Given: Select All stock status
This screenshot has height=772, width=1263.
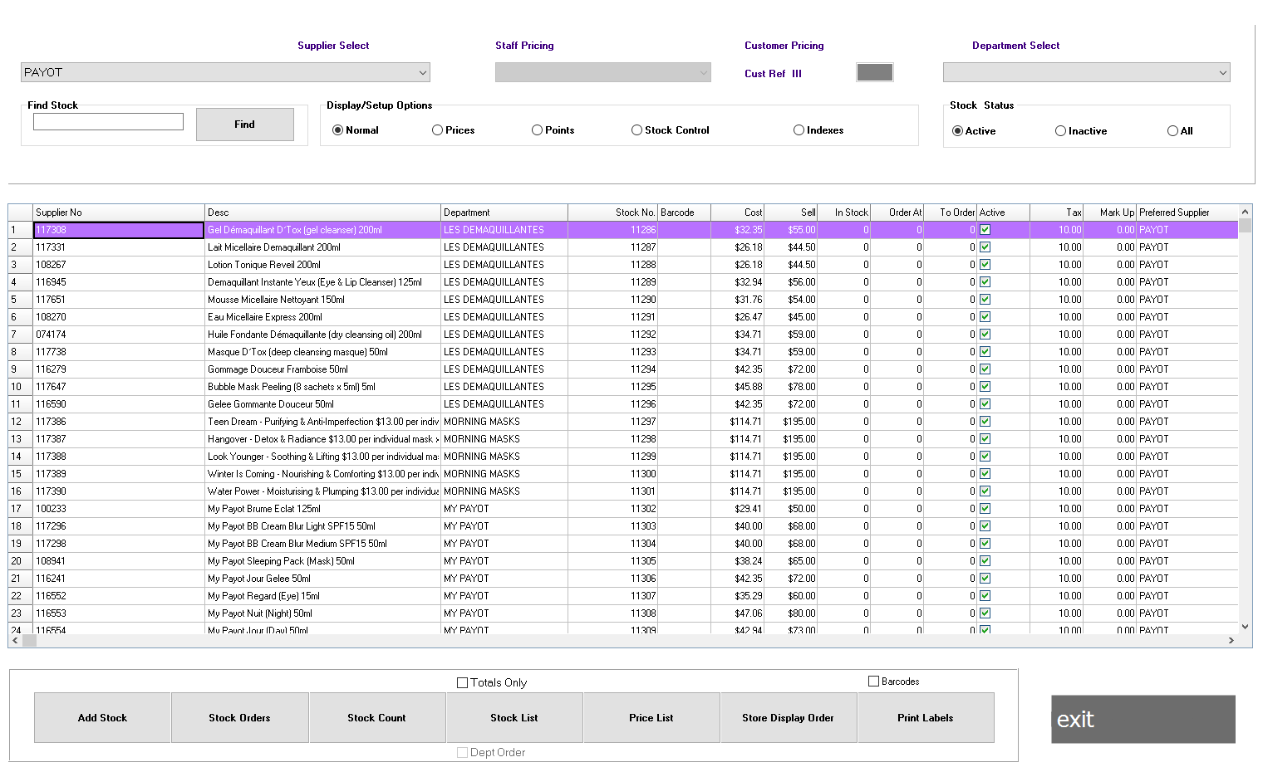Looking at the screenshot, I should point(1172,130).
